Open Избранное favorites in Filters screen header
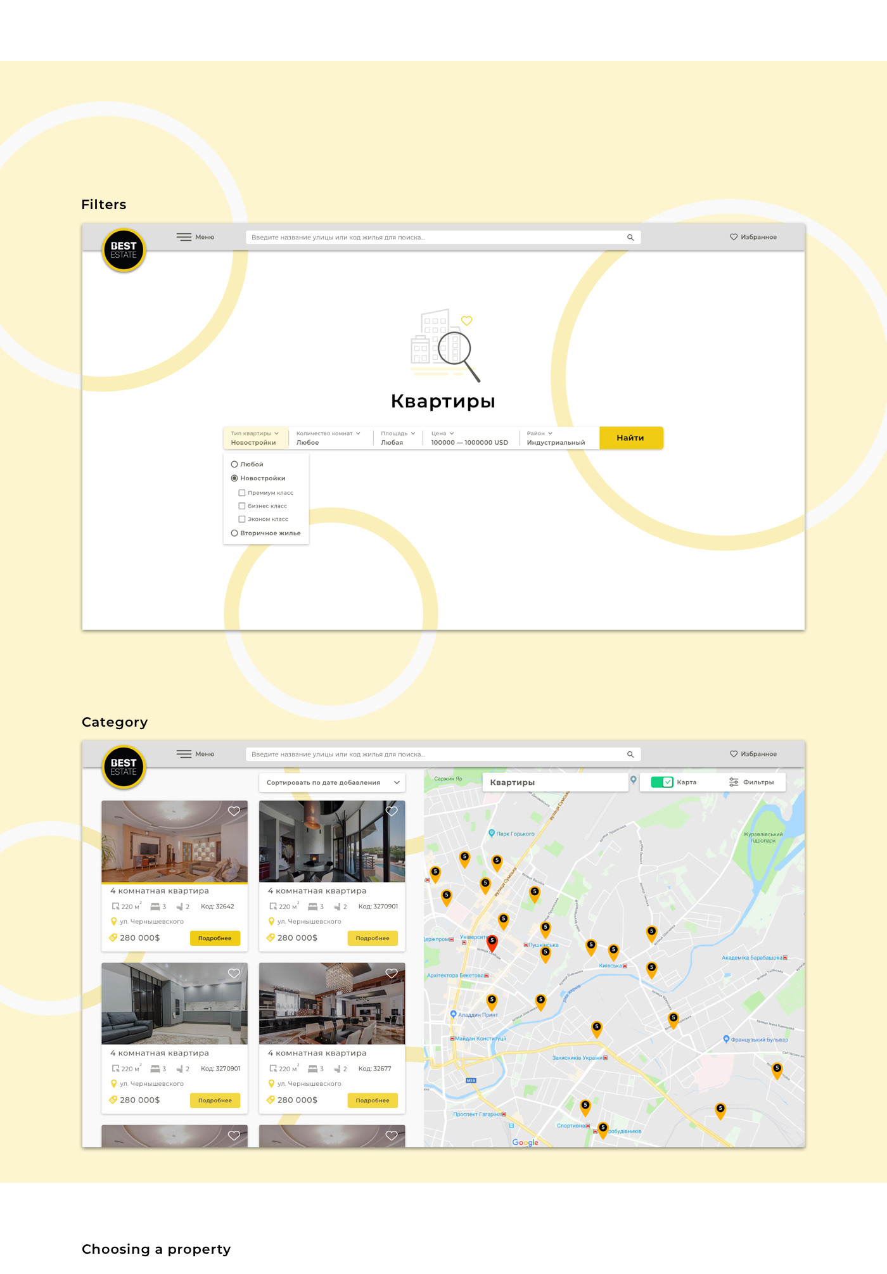887x1274 pixels. pos(753,237)
